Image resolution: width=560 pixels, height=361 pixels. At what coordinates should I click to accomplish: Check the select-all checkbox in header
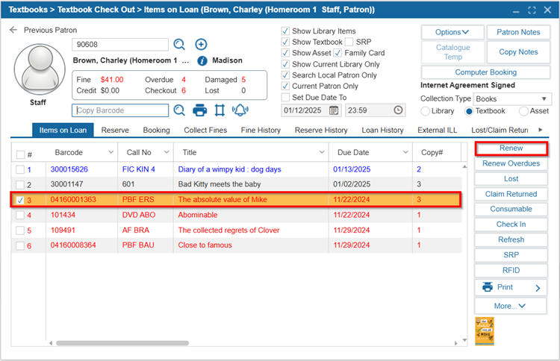click(20, 154)
